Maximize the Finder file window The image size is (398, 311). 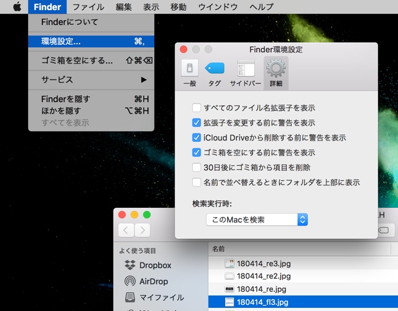[147, 215]
